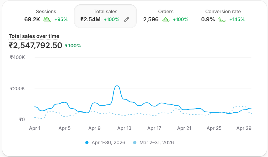268x157 pixels.
Task: Click the green 100% next to the total
Action: pos(75,46)
